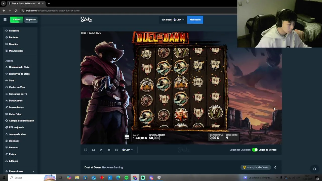Screen dimensions: 322x181
Task: Open the CLP balance currency dropdown
Action: 173,20
